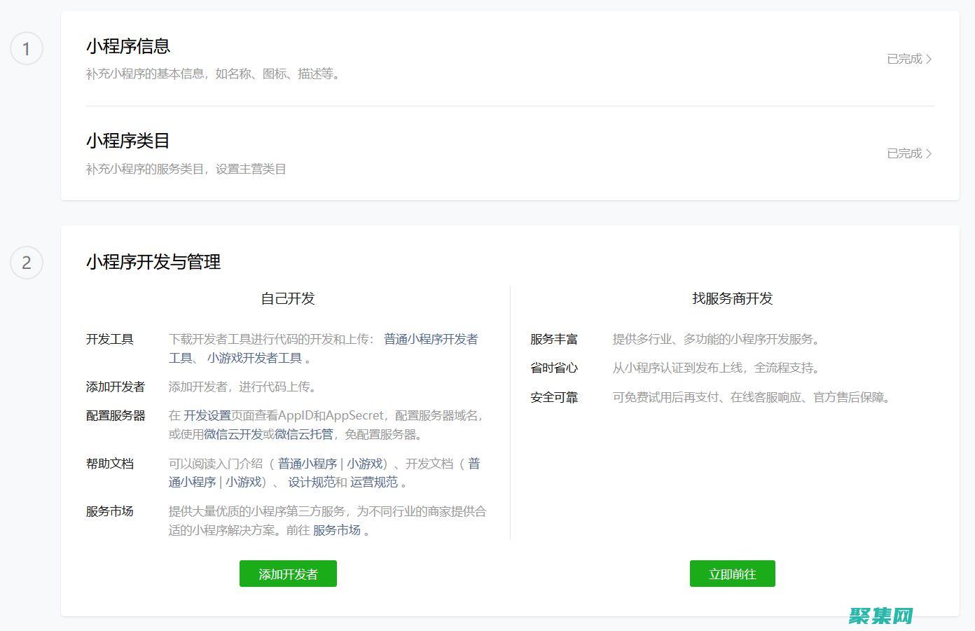Click the step 1 circle indicator
Image resolution: width=975 pixels, height=631 pixels.
tap(27, 48)
